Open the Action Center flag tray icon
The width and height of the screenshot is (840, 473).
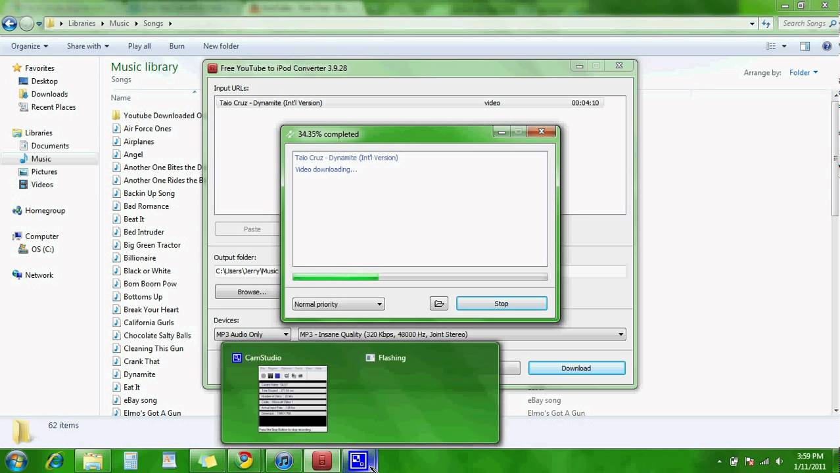click(x=749, y=461)
